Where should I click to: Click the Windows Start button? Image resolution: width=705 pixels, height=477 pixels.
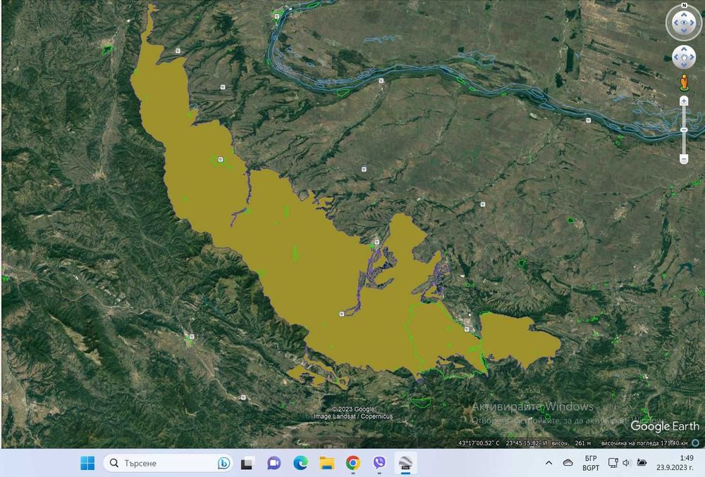coord(87,463)
